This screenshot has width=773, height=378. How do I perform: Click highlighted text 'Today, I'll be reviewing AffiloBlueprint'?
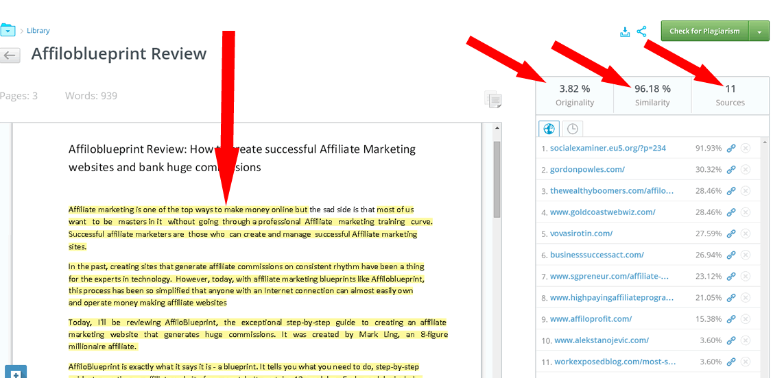[143, 323]
